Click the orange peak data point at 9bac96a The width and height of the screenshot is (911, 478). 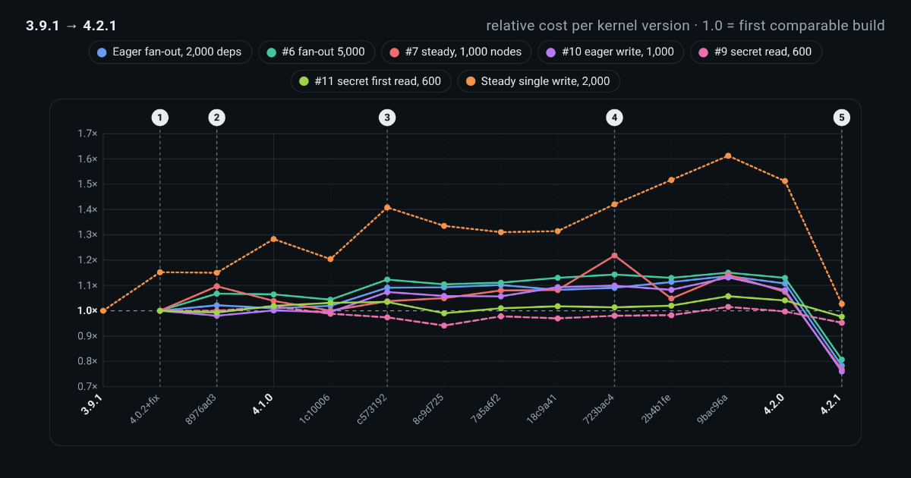[x=728, y=156]
